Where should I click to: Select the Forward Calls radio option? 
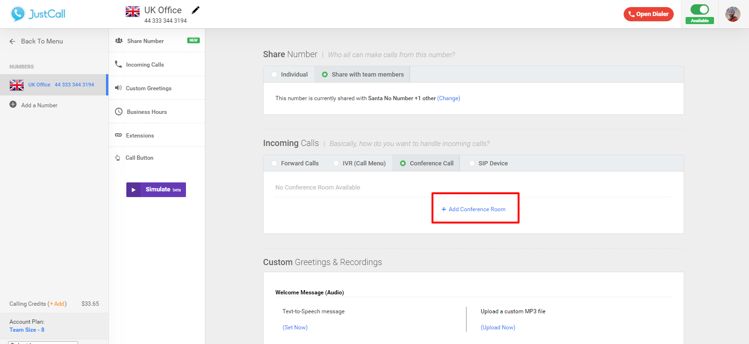(x=274, y=163)
